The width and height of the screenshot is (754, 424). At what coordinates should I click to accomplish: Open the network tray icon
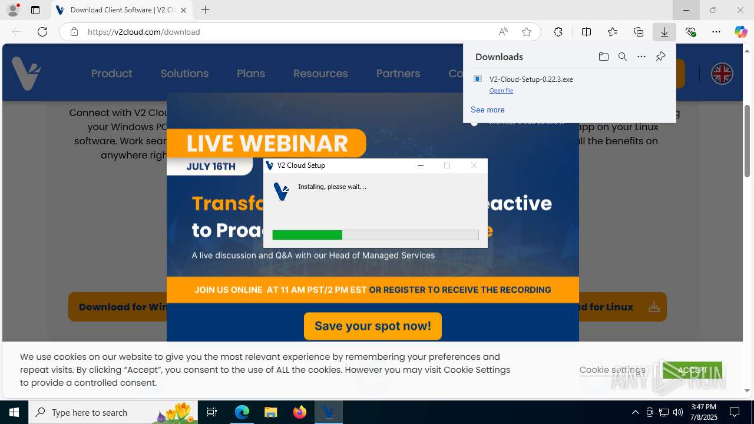(664, 412)
